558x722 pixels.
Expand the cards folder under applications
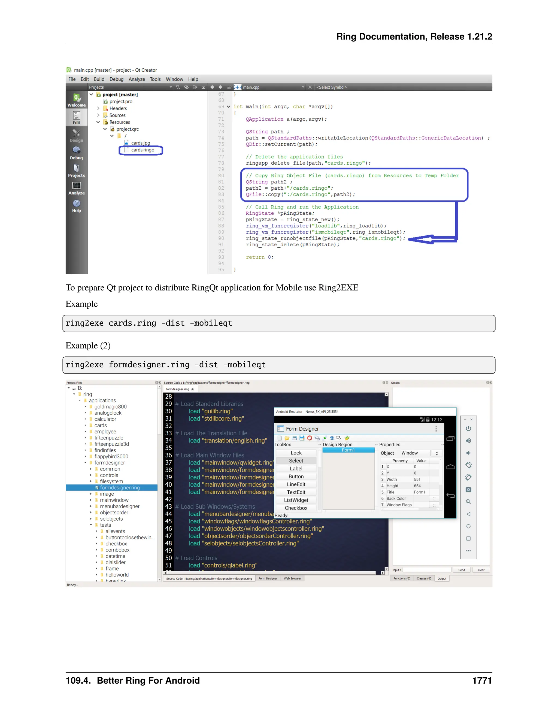tap(85, 426)
